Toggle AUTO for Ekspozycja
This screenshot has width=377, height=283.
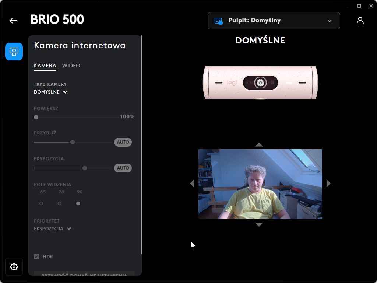point(123,168)
